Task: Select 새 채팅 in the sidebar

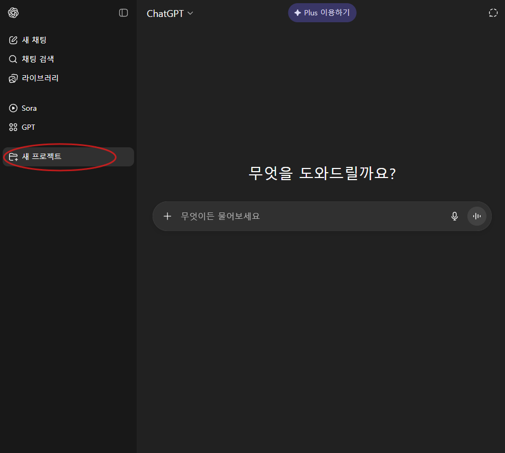Action: coord(34,40)
